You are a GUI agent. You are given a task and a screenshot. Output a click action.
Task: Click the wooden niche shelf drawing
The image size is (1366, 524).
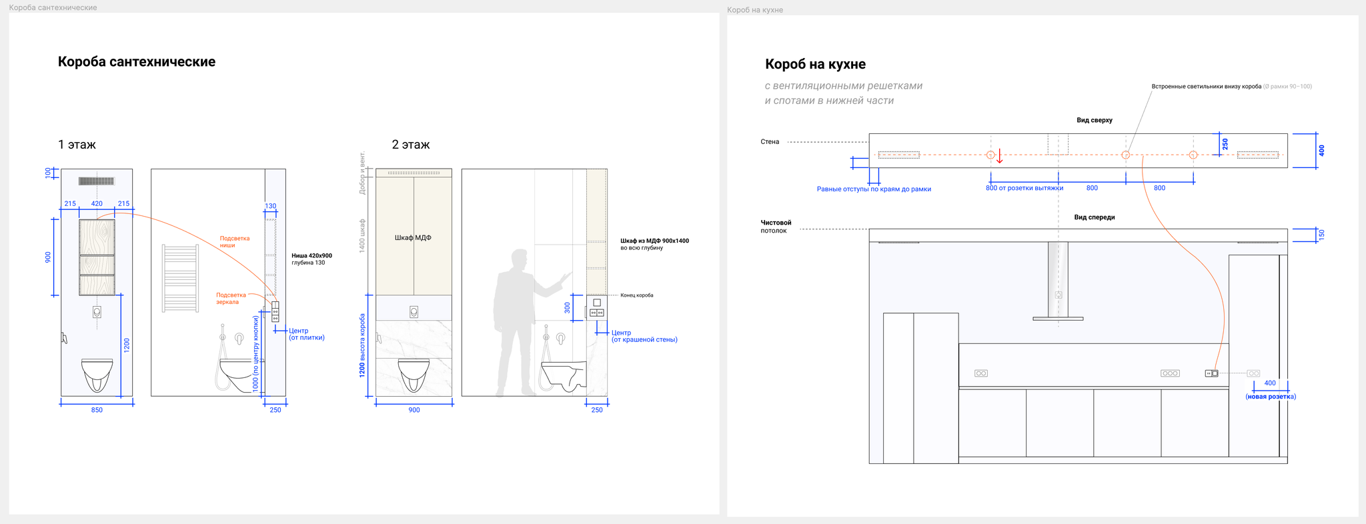[97, 257]
